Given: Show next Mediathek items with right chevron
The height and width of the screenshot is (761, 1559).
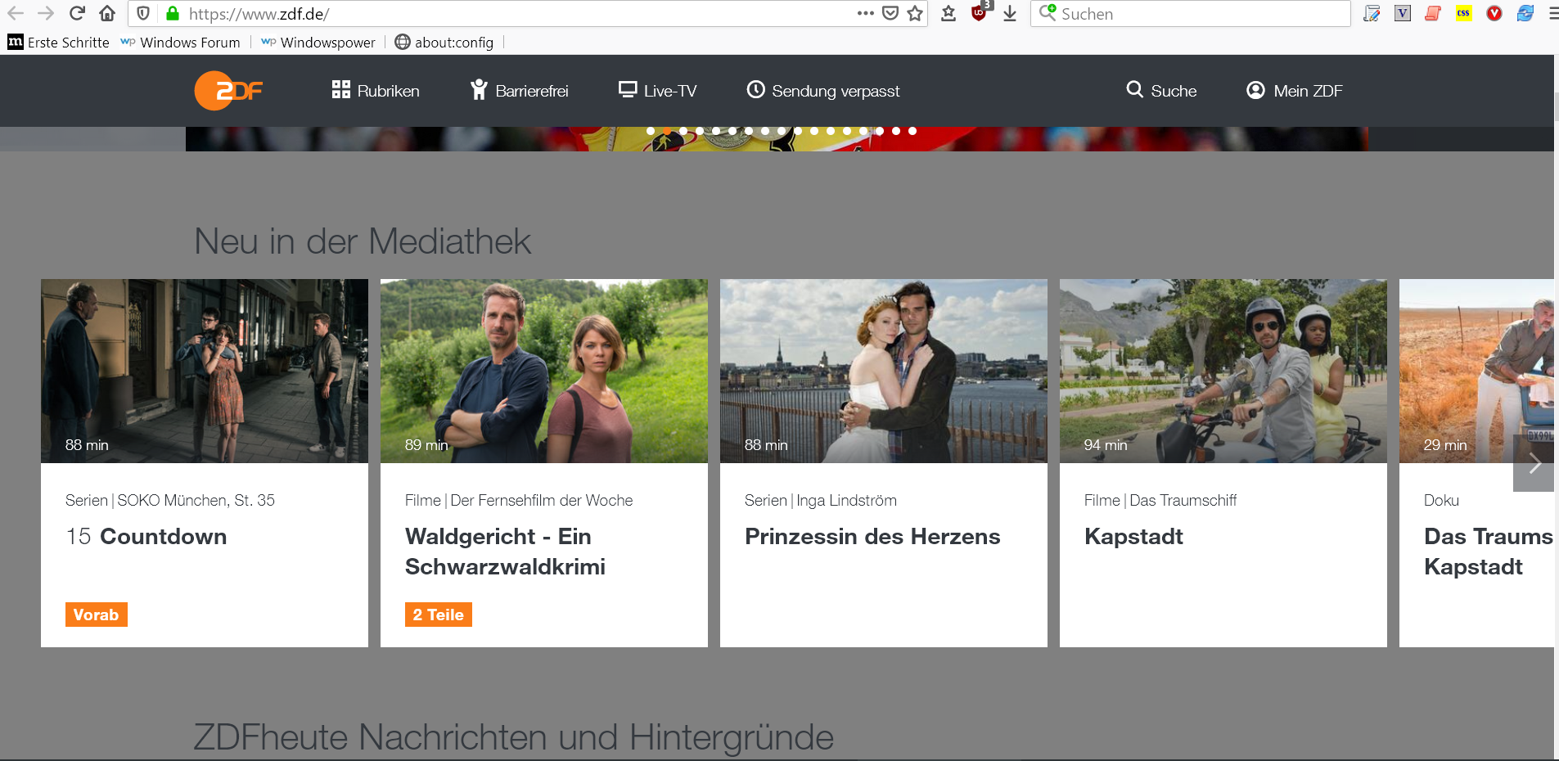Looking at the screenshot, I should coord(1534,464).
